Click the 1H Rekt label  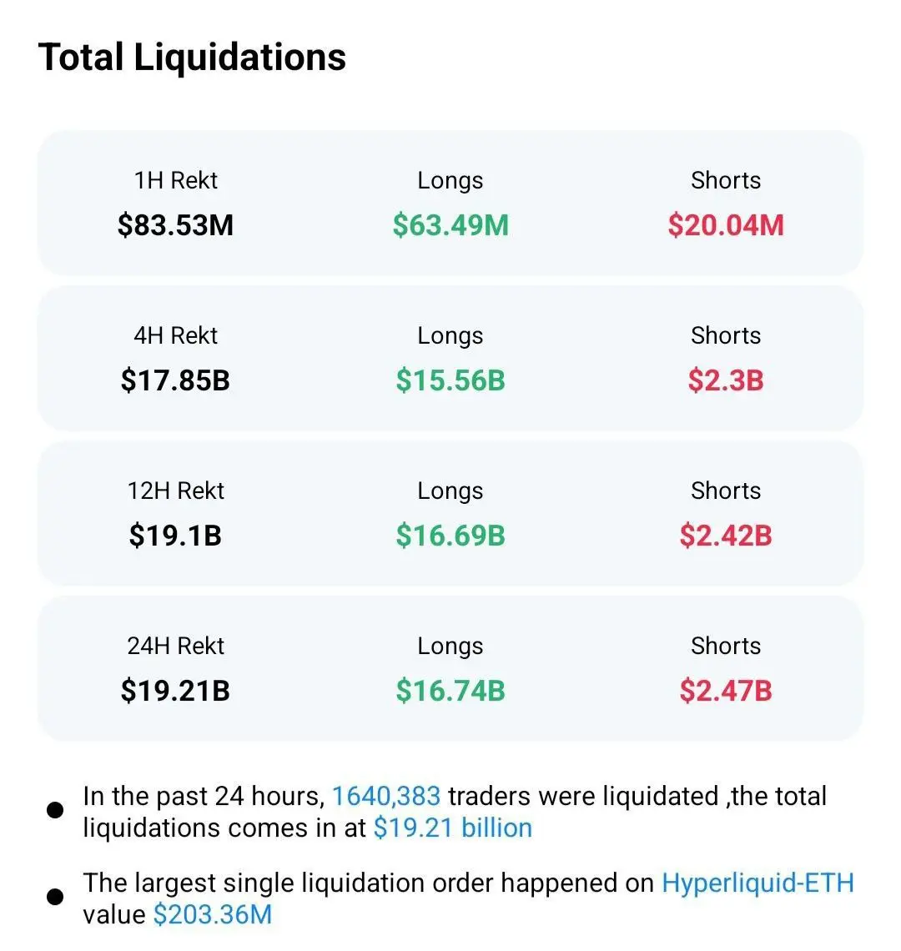tap(175, 180)
